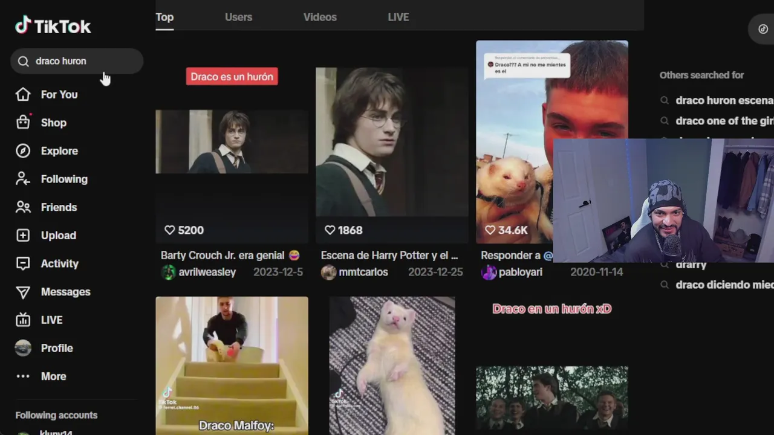Image resolution: width=774 pixels, height=435 pixels.
Task: Click the 'Following accounts' heading
Action: point(56,415)
